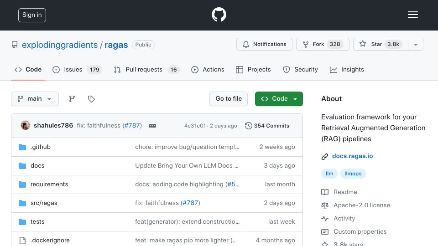
Task: Open commit 'docs: adding code highlighting'
Action: 179,184
